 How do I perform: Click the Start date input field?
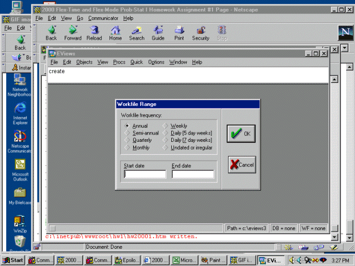(x=145, y=174)
